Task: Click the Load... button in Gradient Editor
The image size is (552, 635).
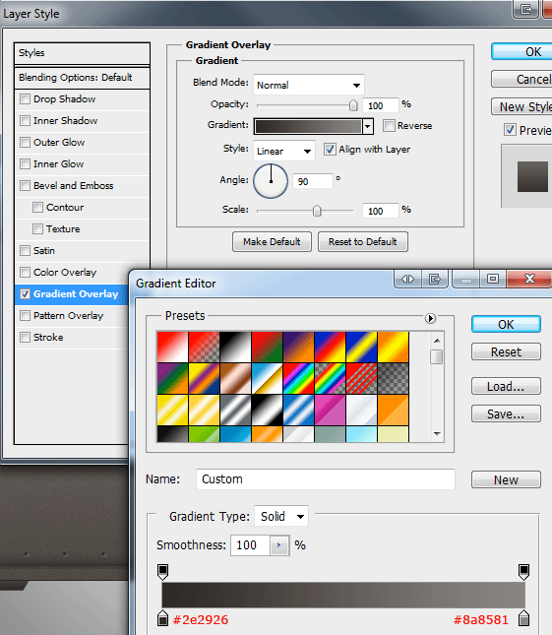Action: coord(506,386)
